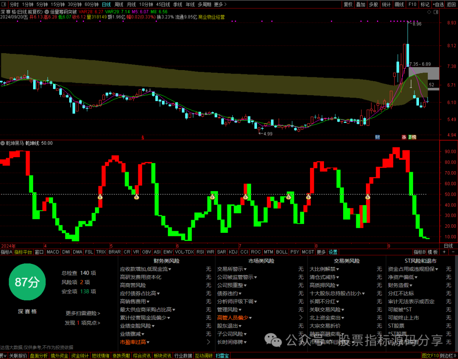The image size is (458, 359).
Task: Toggle the 侧边栏 sidebar button
Action: [447, 356]
